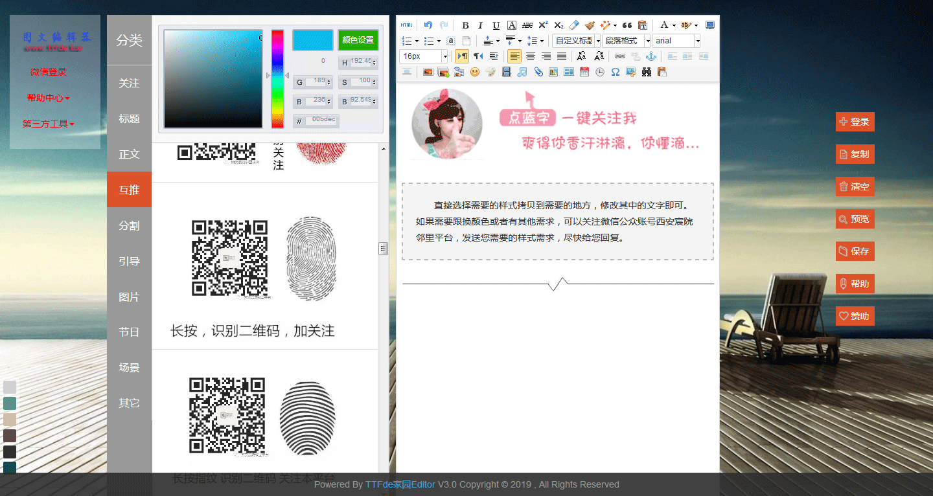Toggle underline formatting
The width and height of the screenshot is (933, 496).
496,25
